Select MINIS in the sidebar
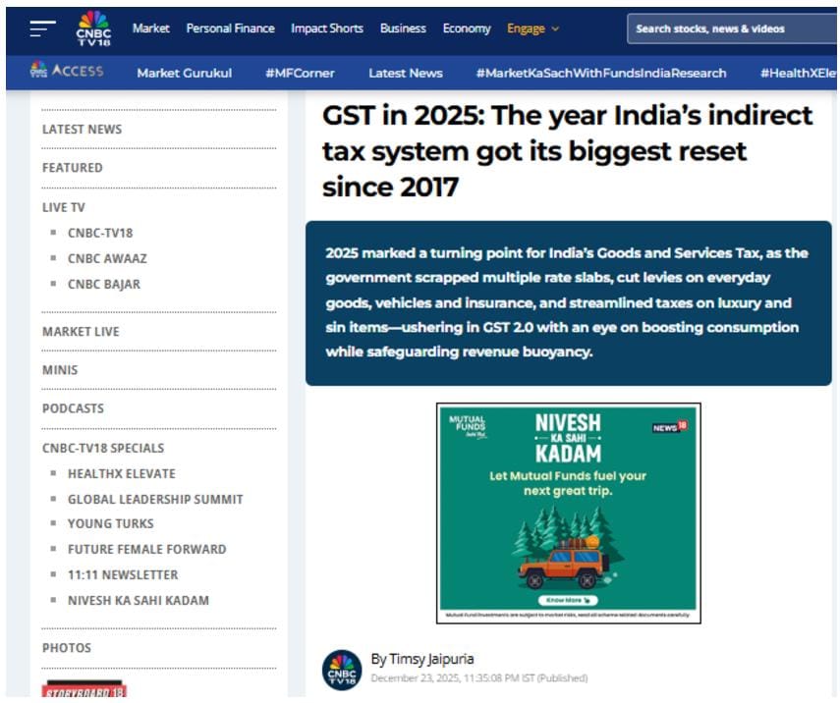This screenshot has height=703, width=840. point(60,370)
